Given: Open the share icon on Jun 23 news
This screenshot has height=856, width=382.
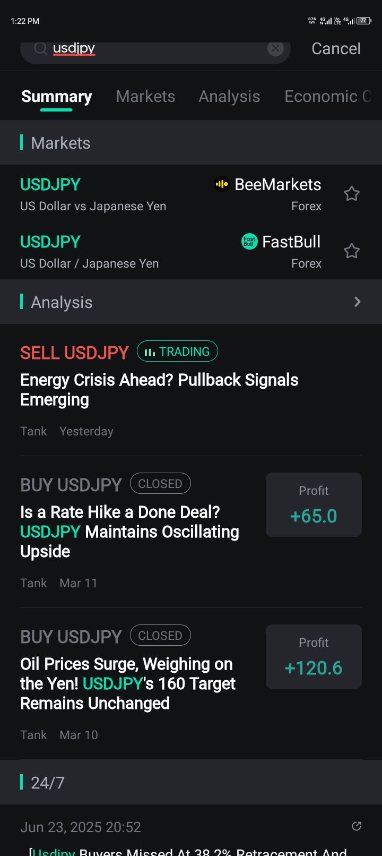Looking at the screenshot, I should (x=357, y=826).
